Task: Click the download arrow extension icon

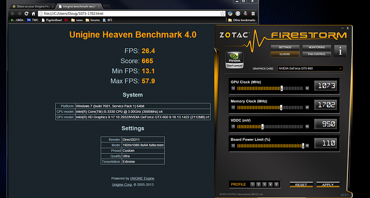Action: [245, 14]
